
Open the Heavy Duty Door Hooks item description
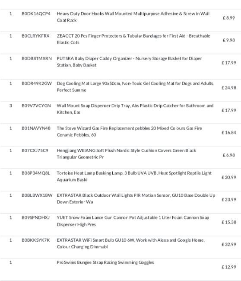(x=133, y=17)
